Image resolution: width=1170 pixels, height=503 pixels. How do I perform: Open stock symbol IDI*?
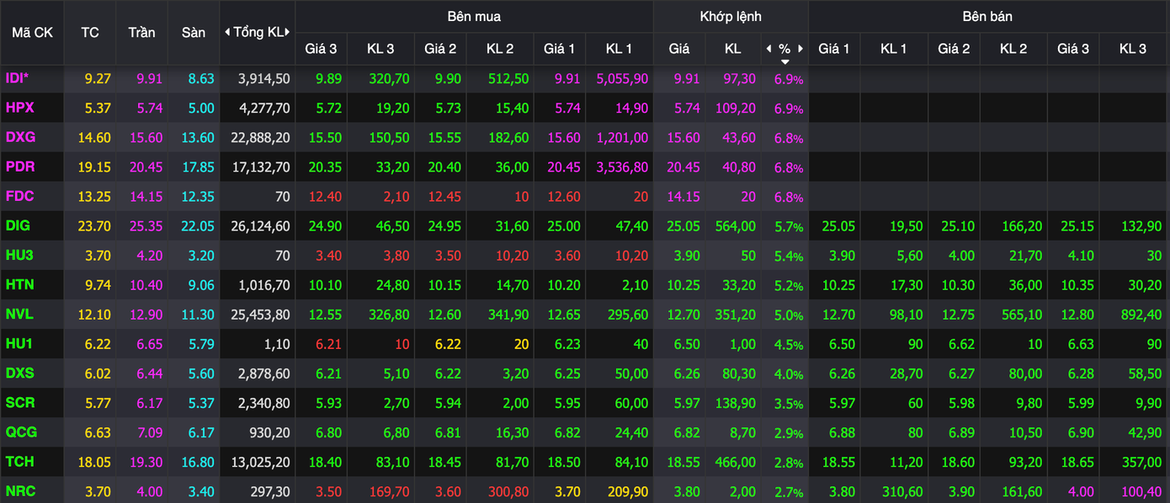click(x=18, y=78)
